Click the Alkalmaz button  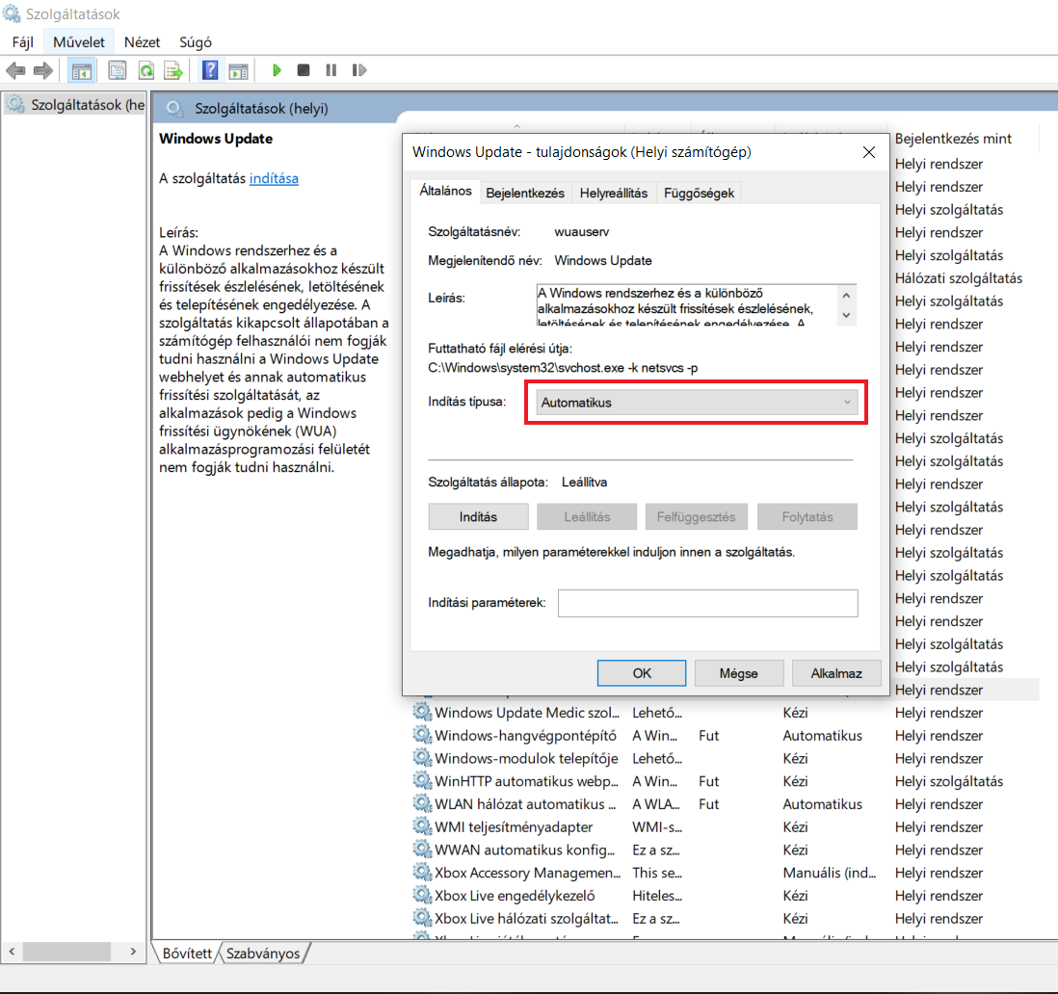click(x=836, y=673)
